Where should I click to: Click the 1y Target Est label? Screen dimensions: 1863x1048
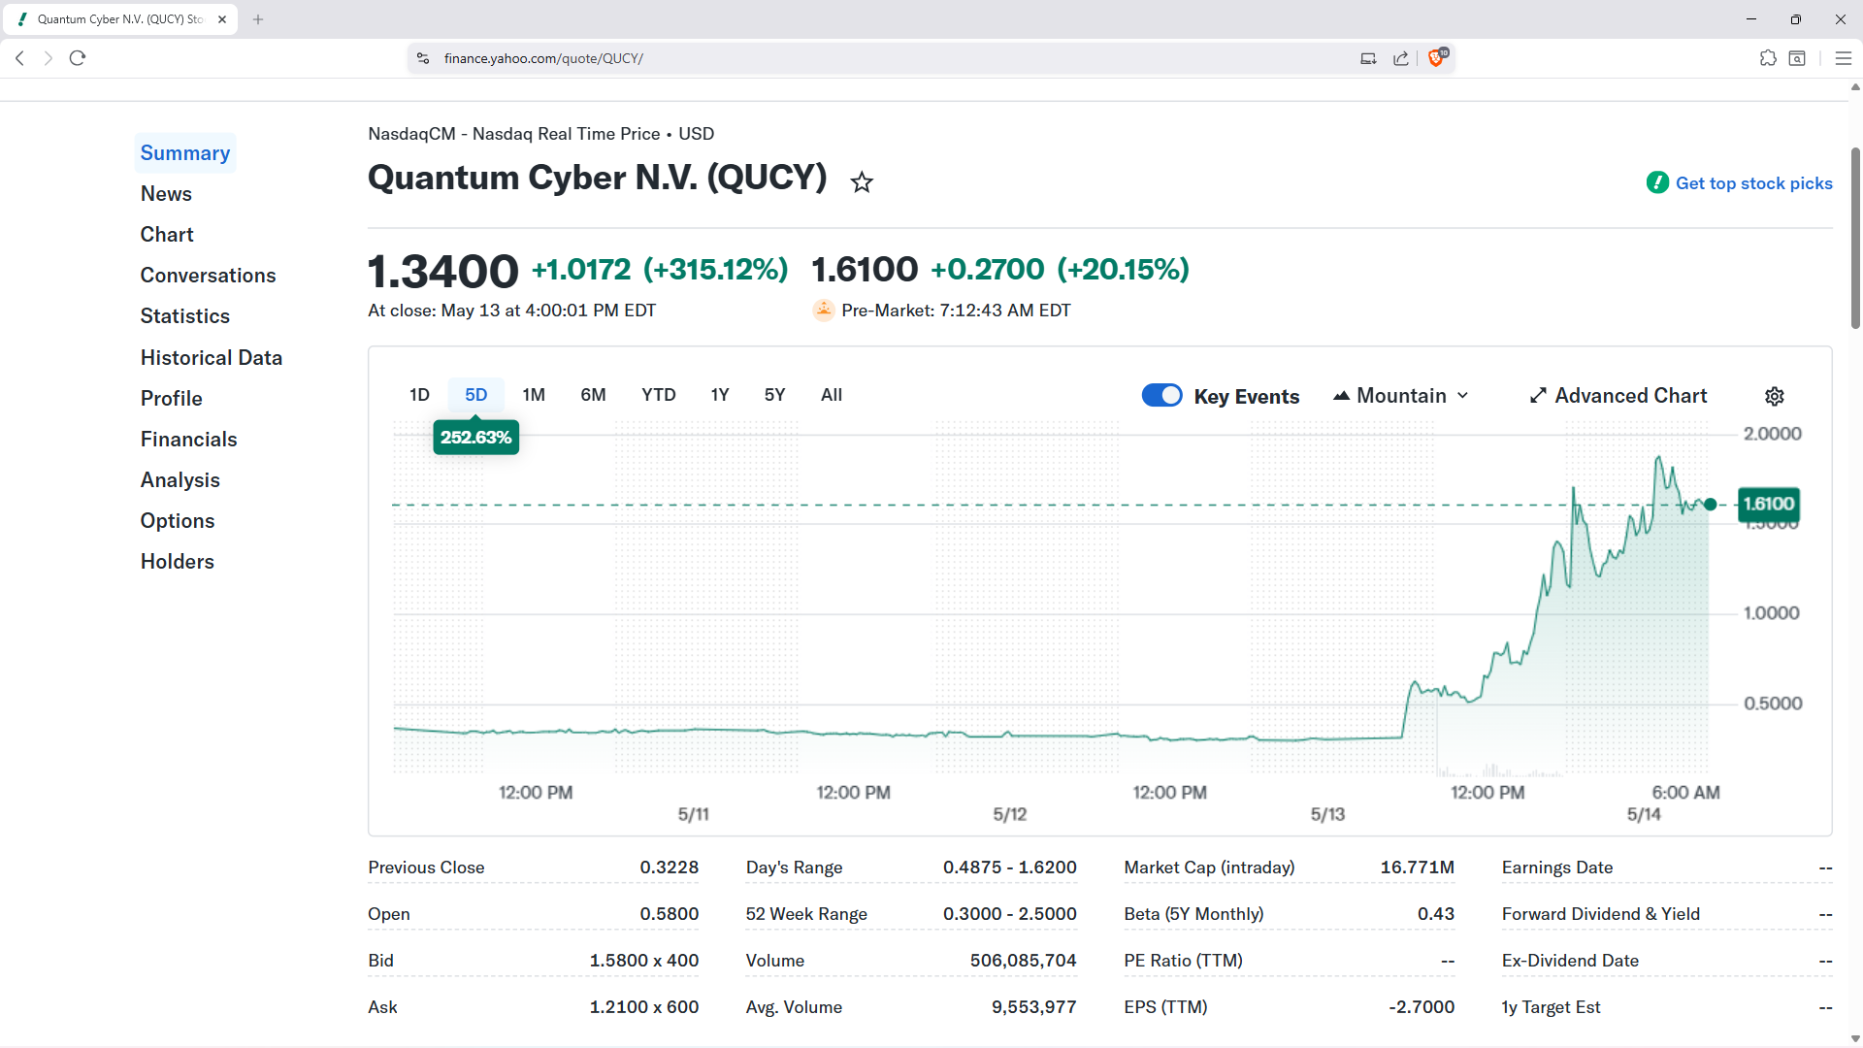[x=1551, y=1007]
